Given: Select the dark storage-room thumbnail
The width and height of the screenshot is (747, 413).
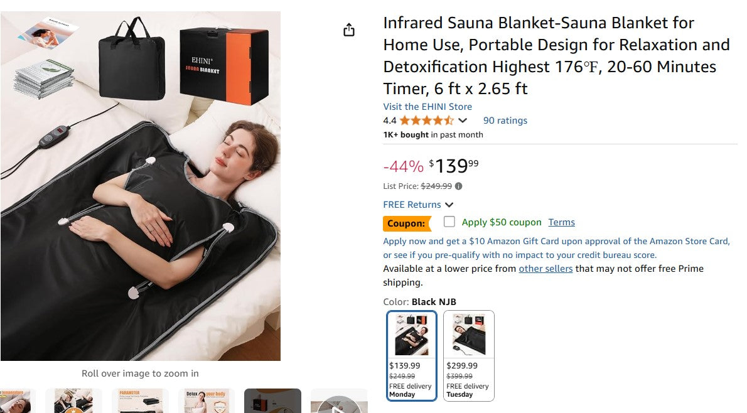Looking at the screenshot, I should point(272,401).
